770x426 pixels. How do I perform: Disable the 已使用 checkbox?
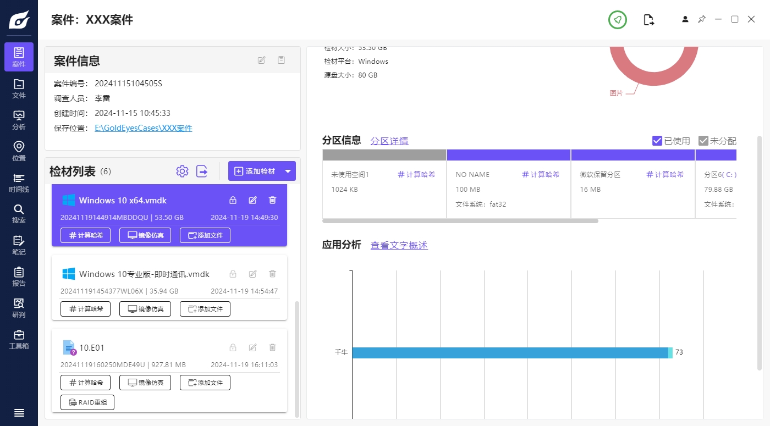tap(657, 140)
